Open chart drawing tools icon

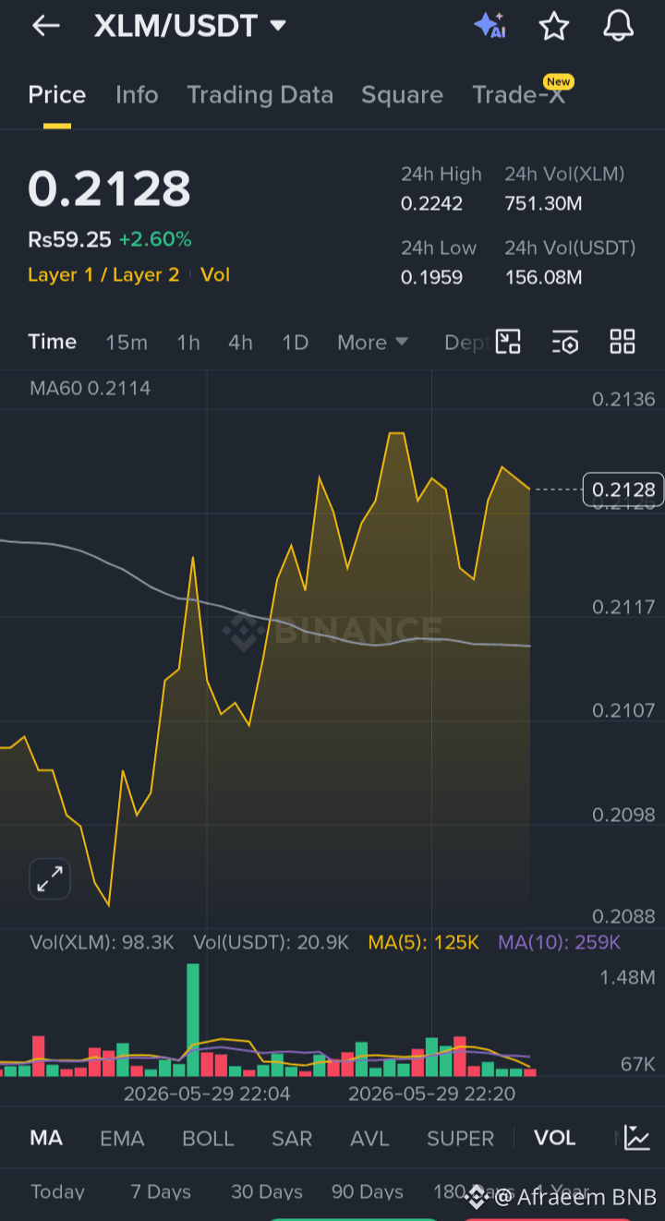[x=509, y=342]
